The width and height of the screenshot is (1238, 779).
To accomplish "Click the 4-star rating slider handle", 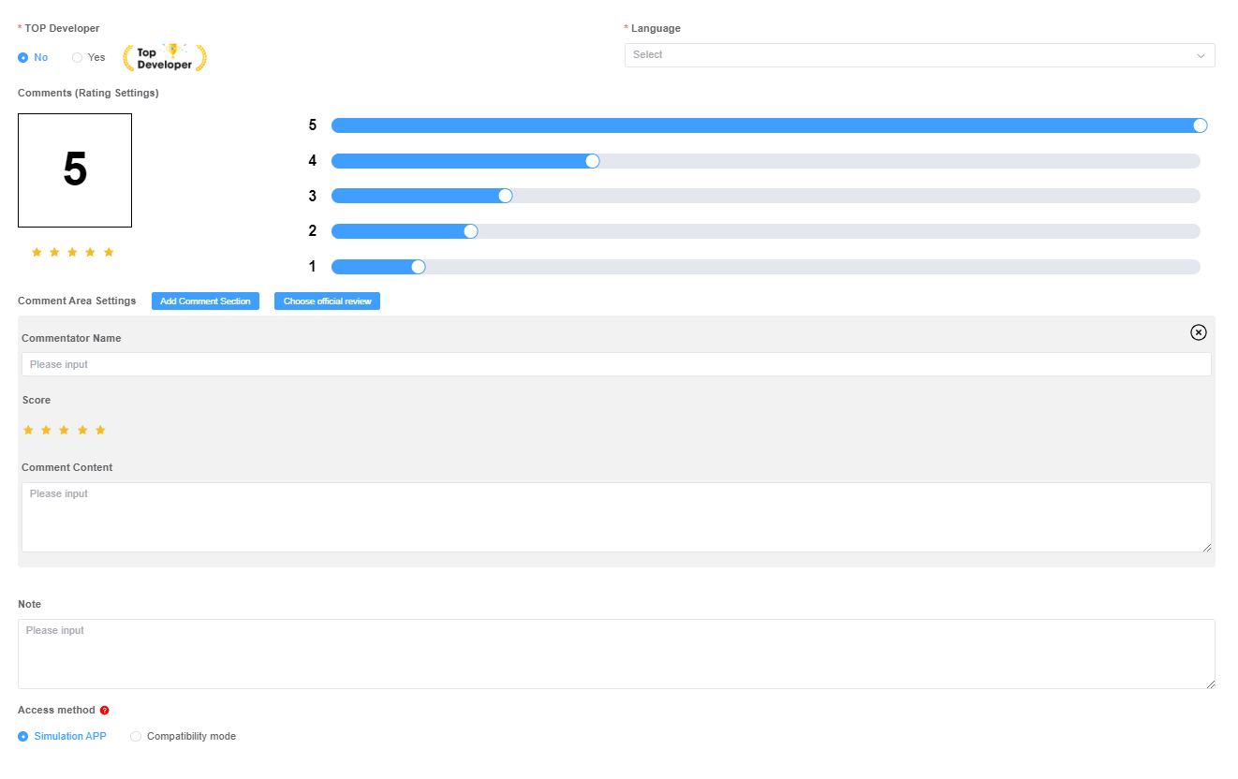I will coord(592,161).
